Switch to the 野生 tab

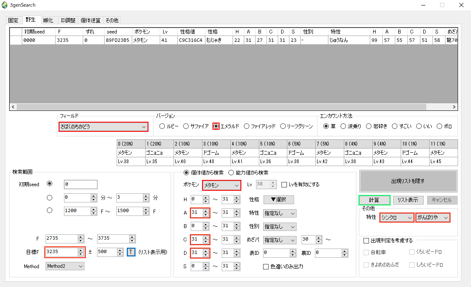31,20
